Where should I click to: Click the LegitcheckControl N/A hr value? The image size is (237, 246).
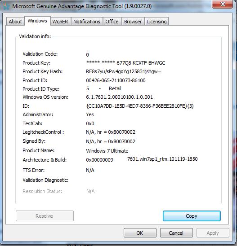[111, 132]
